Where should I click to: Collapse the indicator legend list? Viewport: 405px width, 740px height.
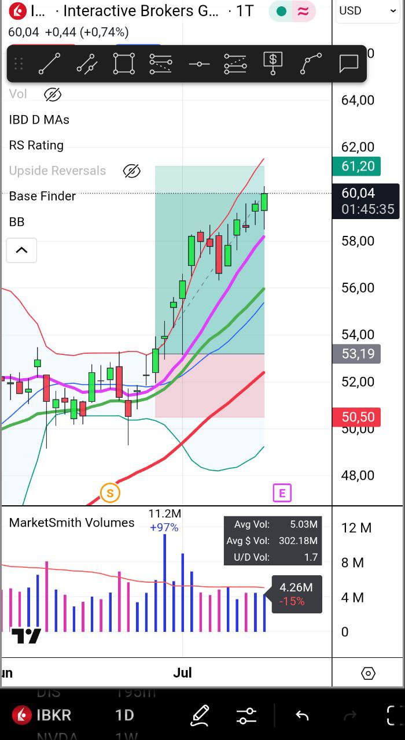pyautogui.click(x=21, y=250)
